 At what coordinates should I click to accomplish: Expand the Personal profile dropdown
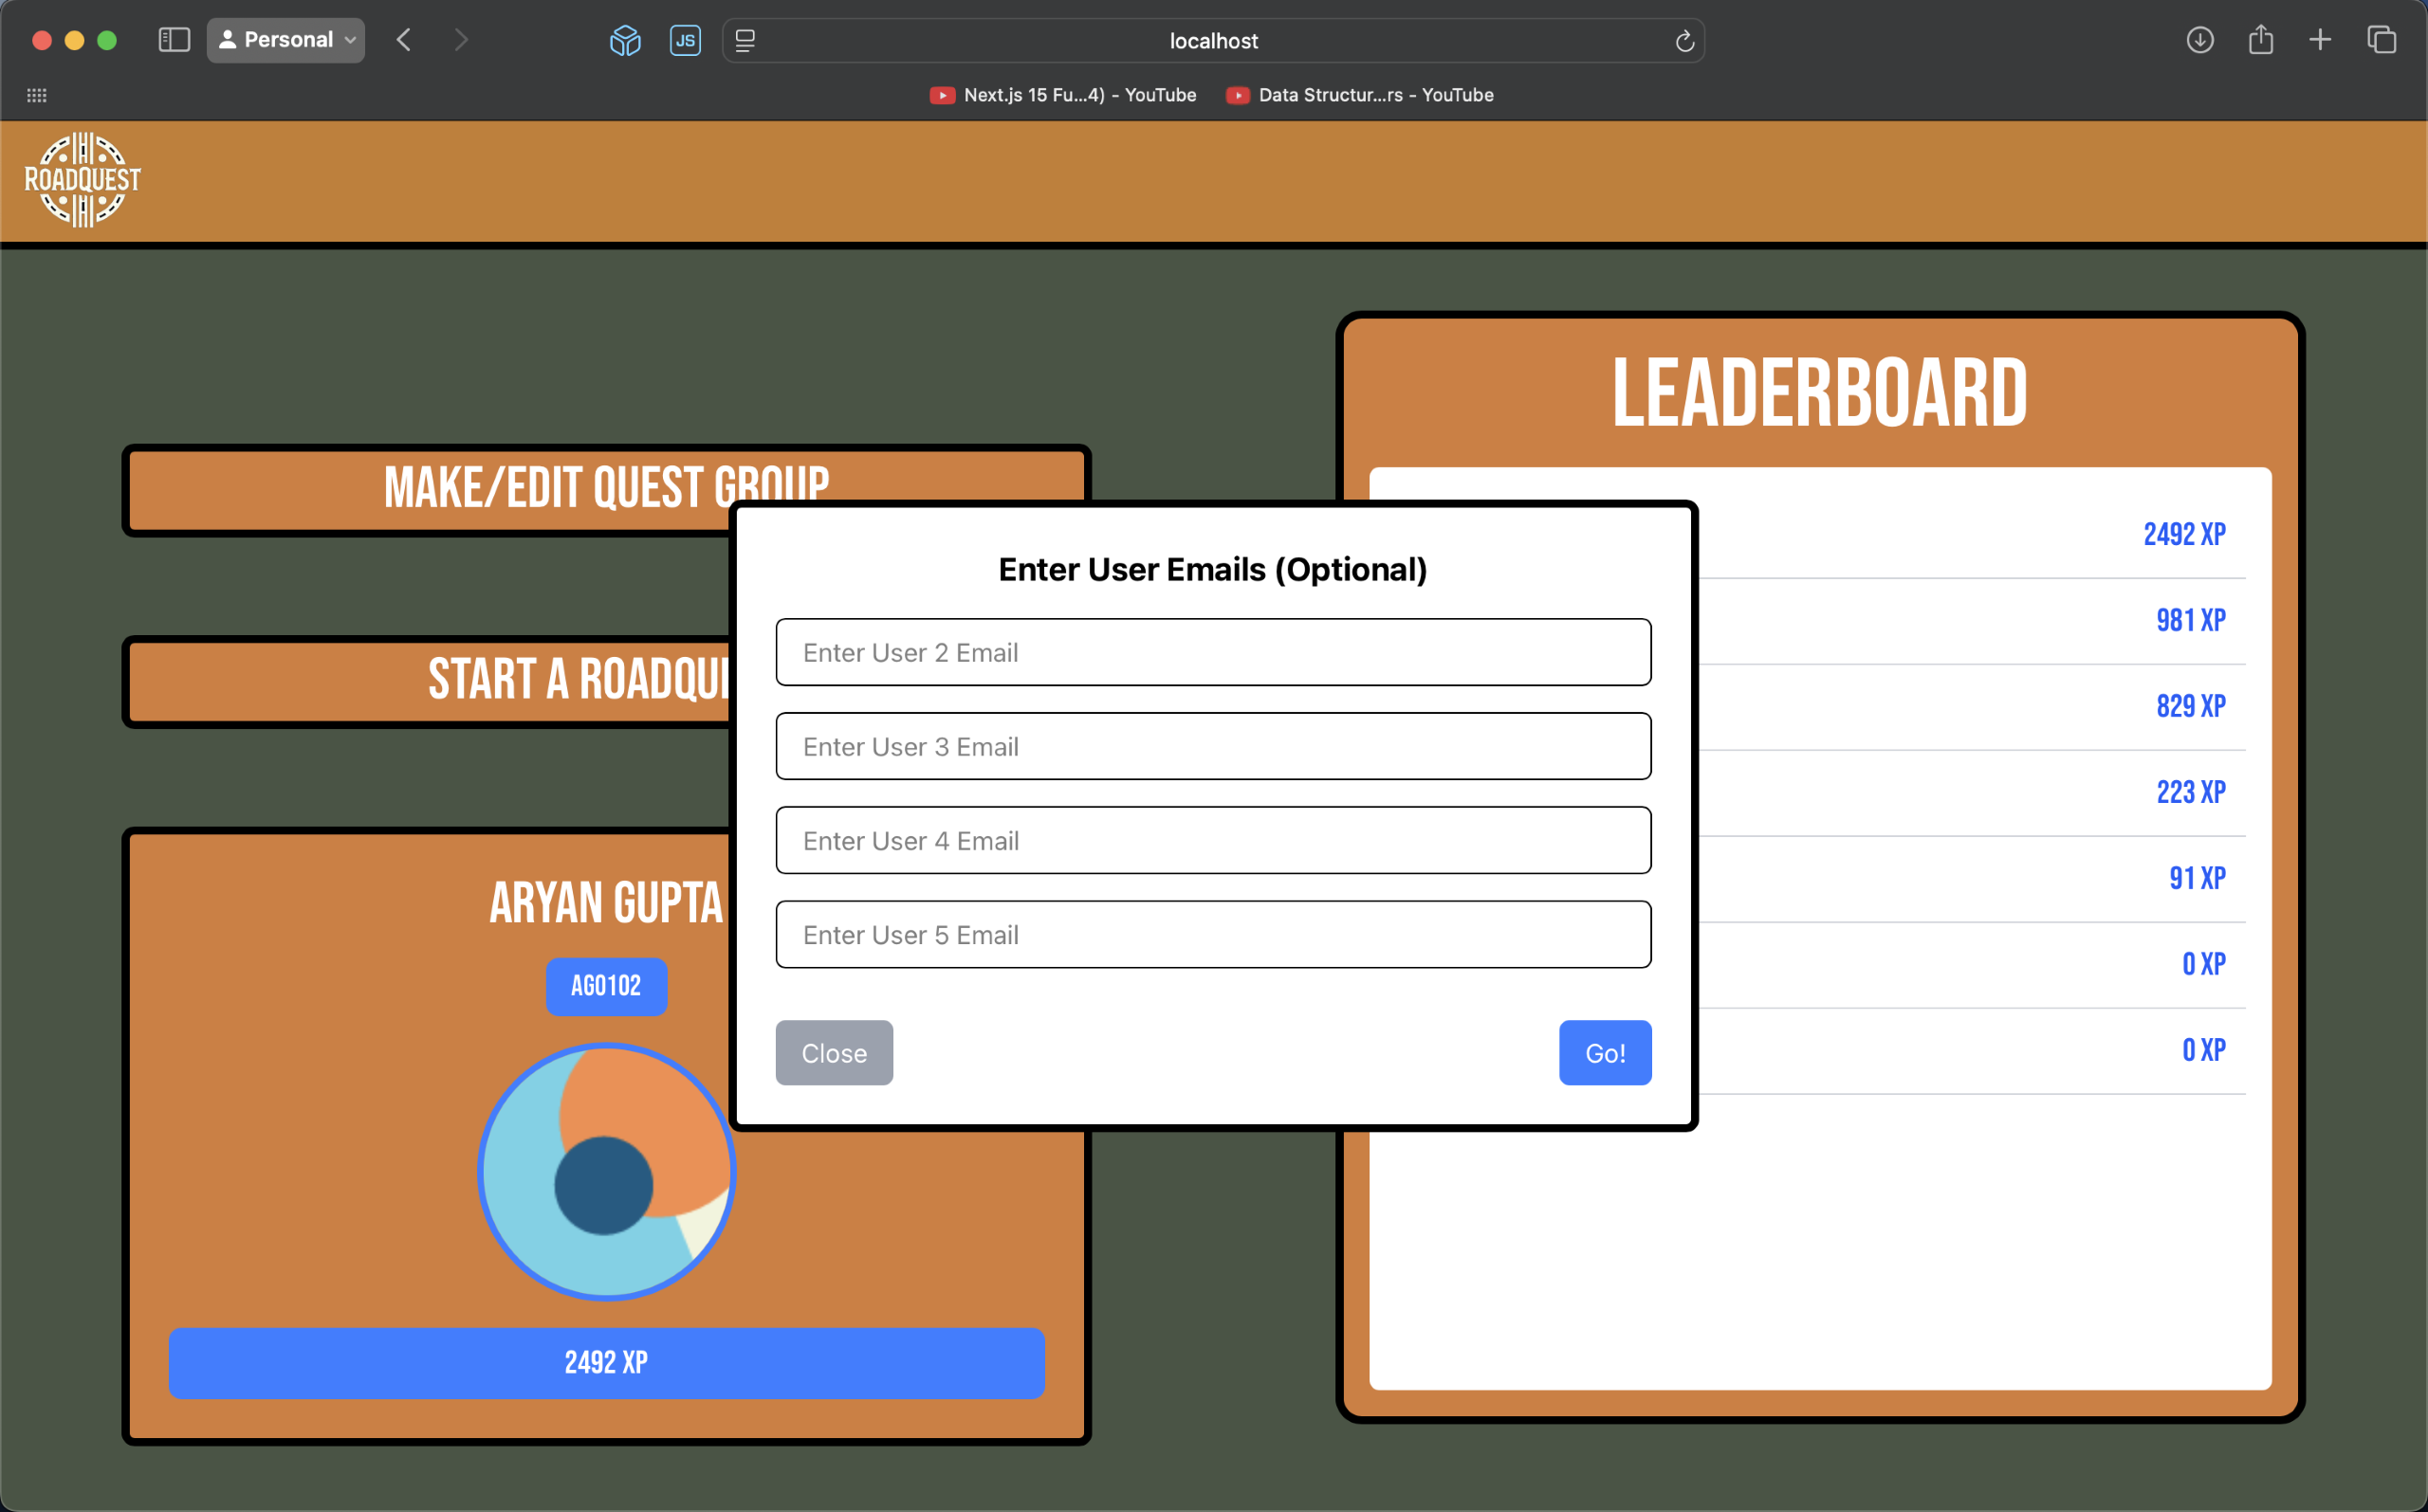(x=286, y=40)
